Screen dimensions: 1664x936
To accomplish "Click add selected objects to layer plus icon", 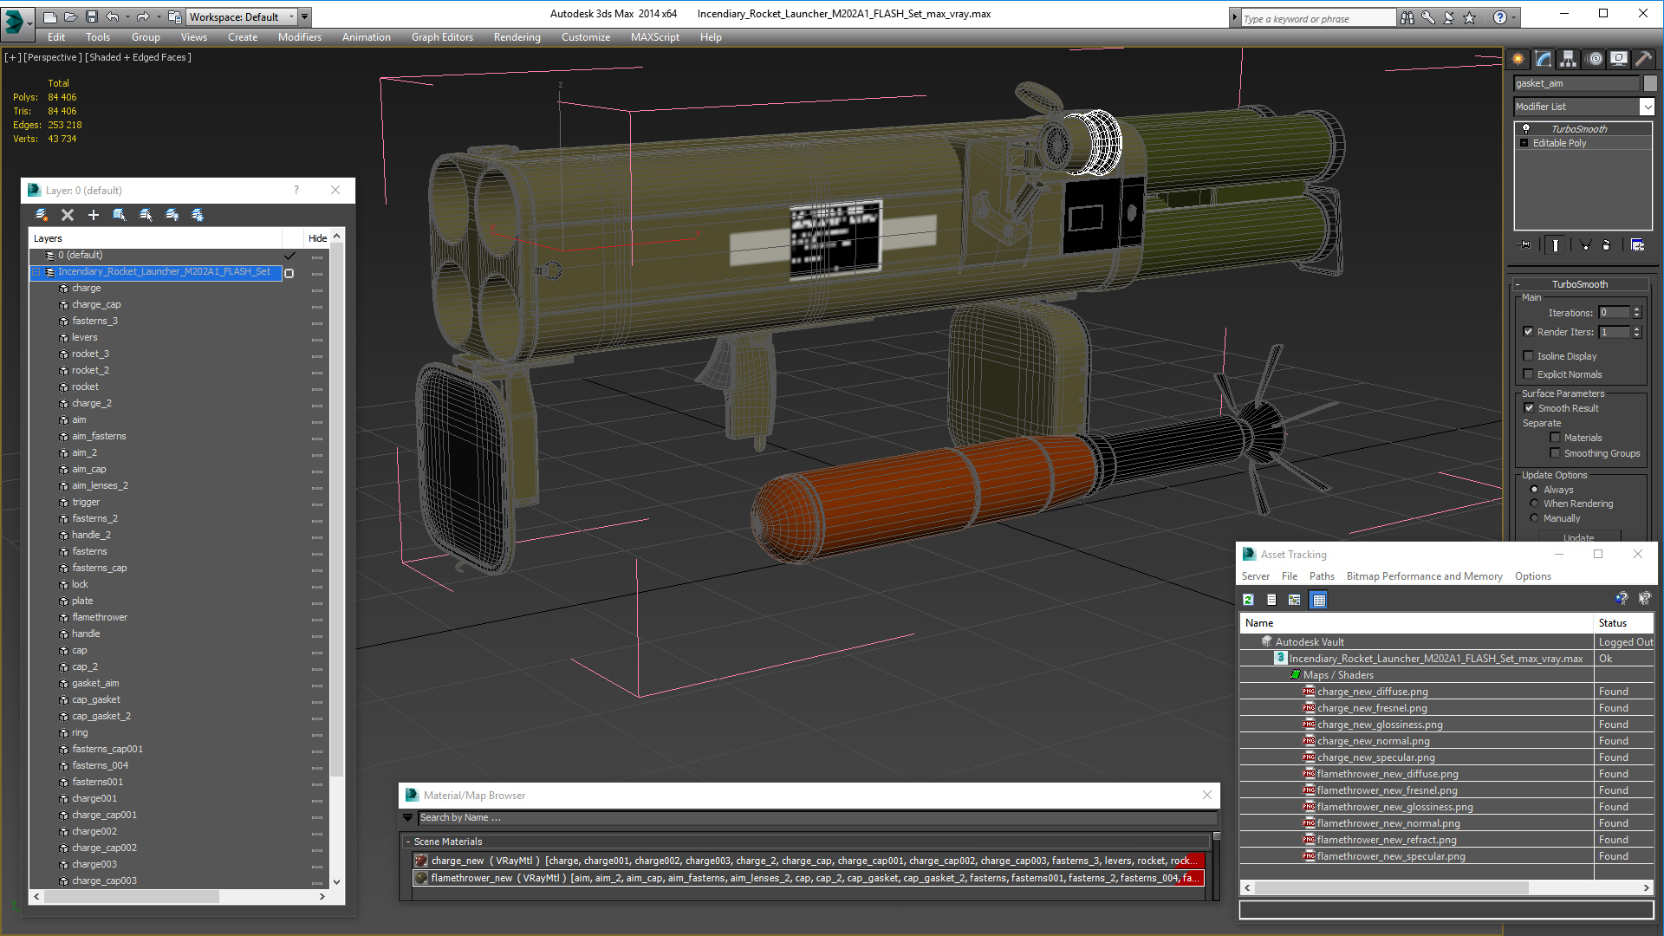I will coord(94,215).
